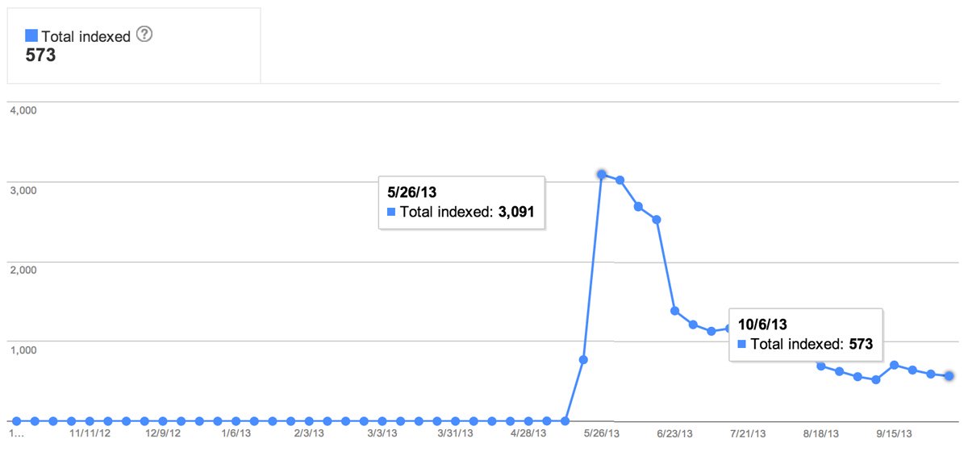Click the 1/6/13 x-axis date label
Image resolution: width=968 pixels, height=451 pixels.
236,433
